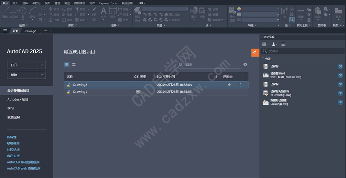Toggle pin for Drawing2 row
The width and height of the screenshot is (346, 178).
pos(229,85)
